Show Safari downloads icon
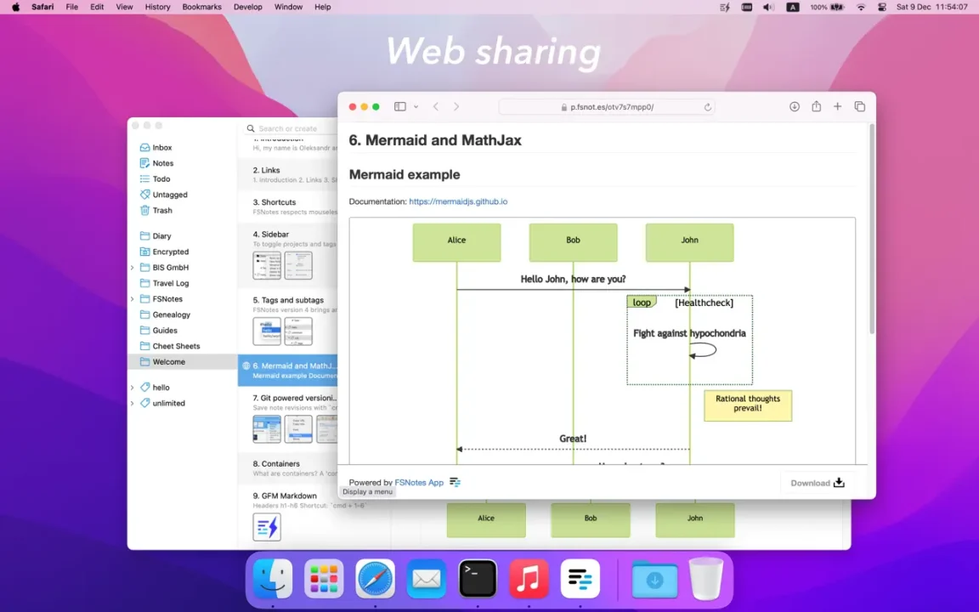This screenshot has width=979, height=612. tap(795, 107)
